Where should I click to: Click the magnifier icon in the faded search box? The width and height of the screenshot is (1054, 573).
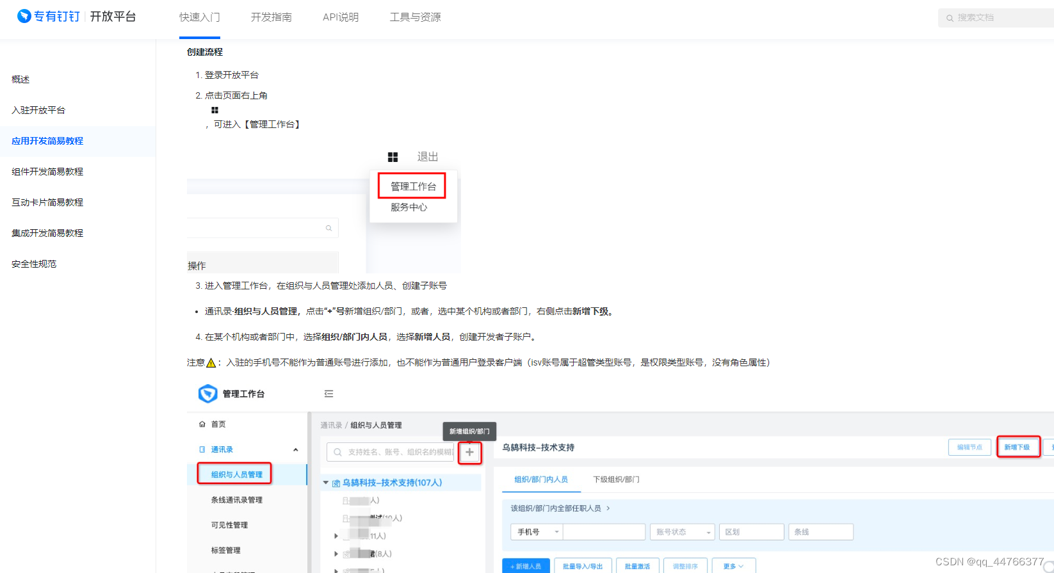[x=328, y=228]
